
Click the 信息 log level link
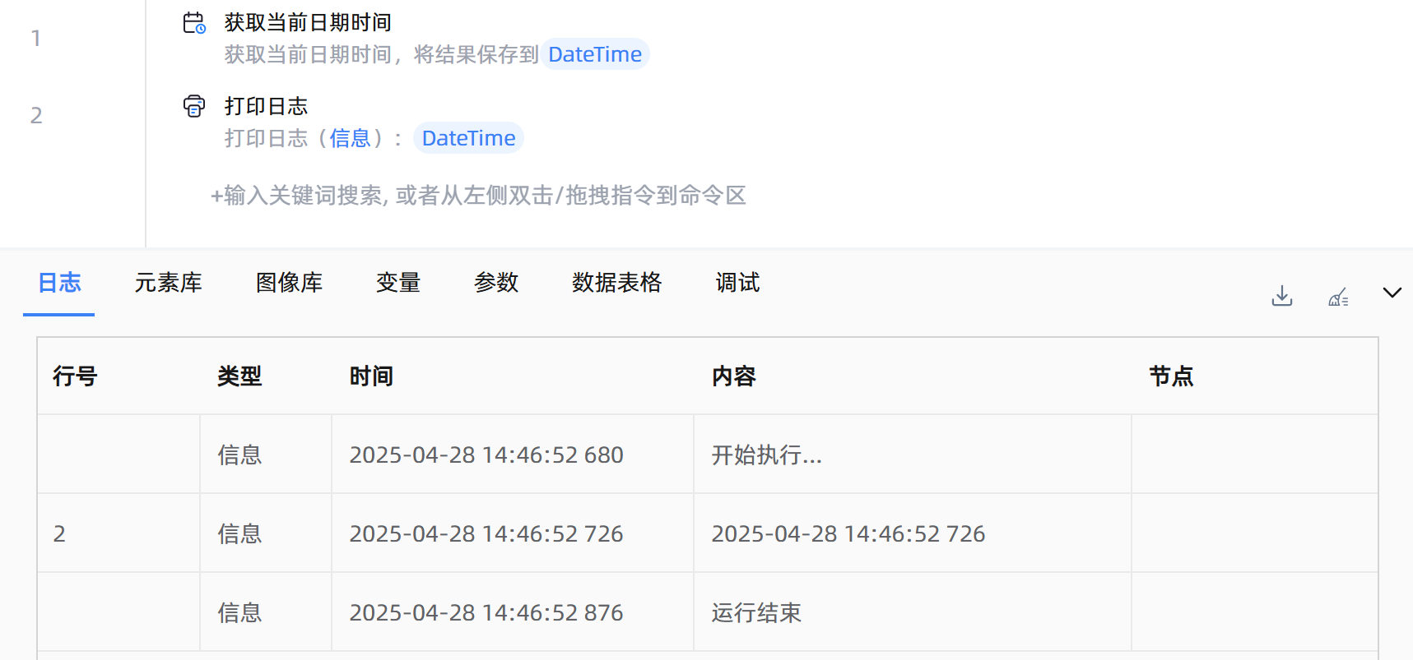pyautogui.click(x=351, y=138)
